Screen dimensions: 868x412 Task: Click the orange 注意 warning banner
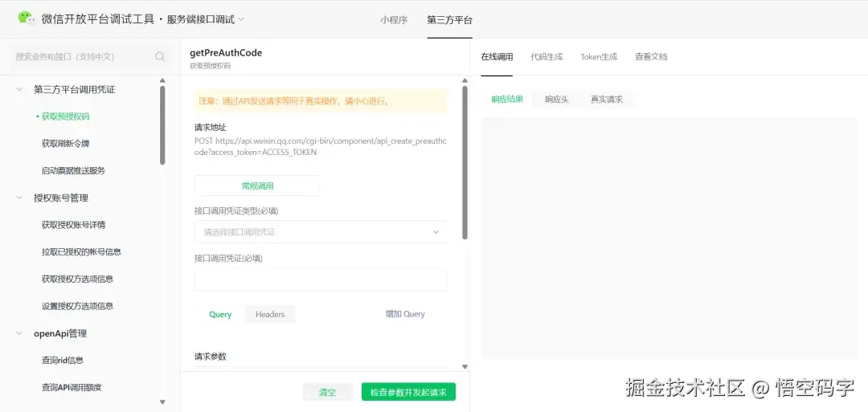click(x=321, y=101)
